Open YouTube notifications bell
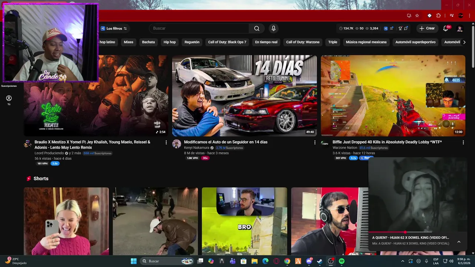Screen dimensions: 475x267 click(446, 29)
